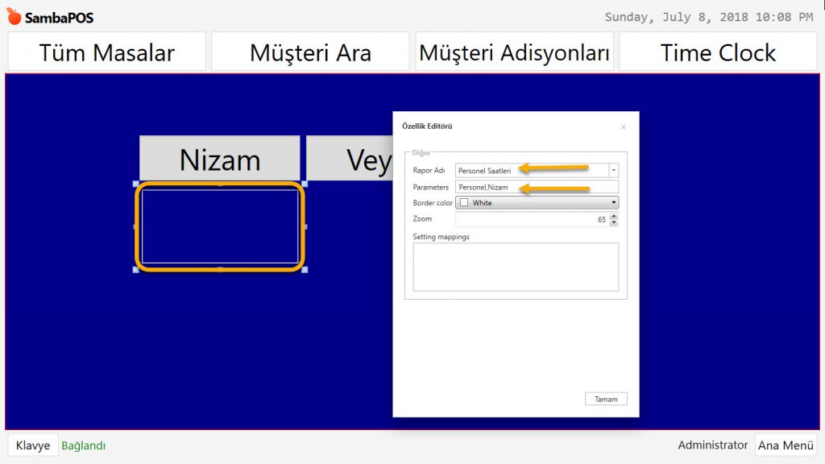Switch to Müşteri Ara tab
The height and width of the screenshot is (464, 825).
pos(310,52)
